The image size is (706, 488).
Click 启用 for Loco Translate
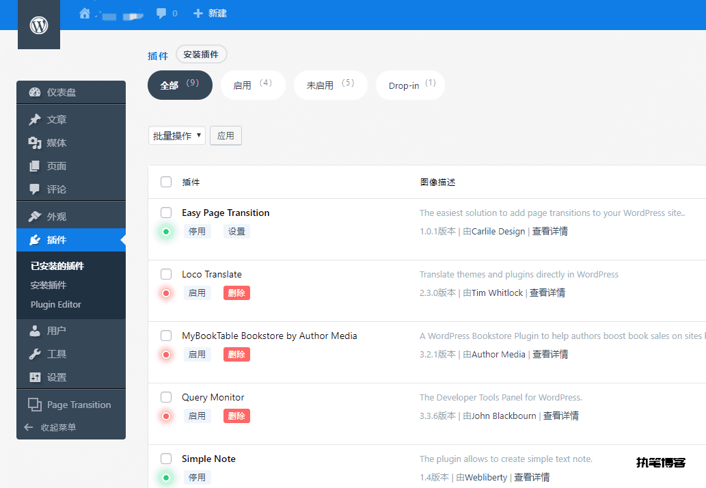pos(198,293)
